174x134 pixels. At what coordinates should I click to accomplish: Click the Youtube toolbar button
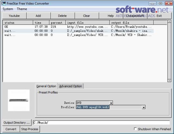pyautogui.click(x=14, y=16)
